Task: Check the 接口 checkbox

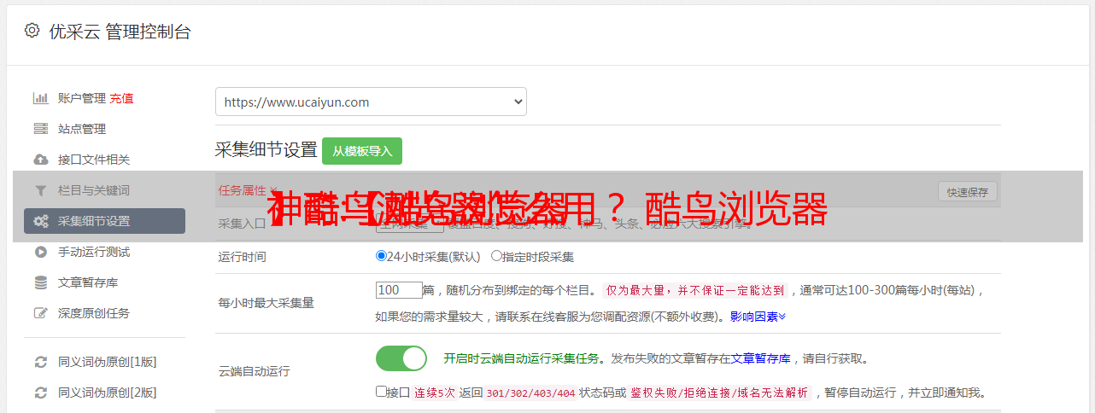Action: pyautogui.click(x=381, y=392)
